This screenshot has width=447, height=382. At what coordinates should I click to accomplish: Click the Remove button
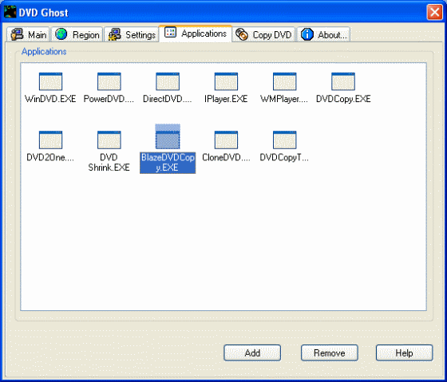coord(330,353)
